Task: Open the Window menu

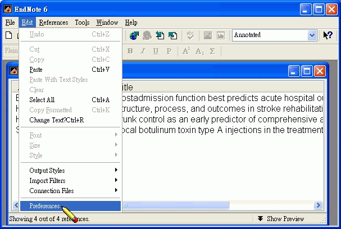Action: [107, 22]
